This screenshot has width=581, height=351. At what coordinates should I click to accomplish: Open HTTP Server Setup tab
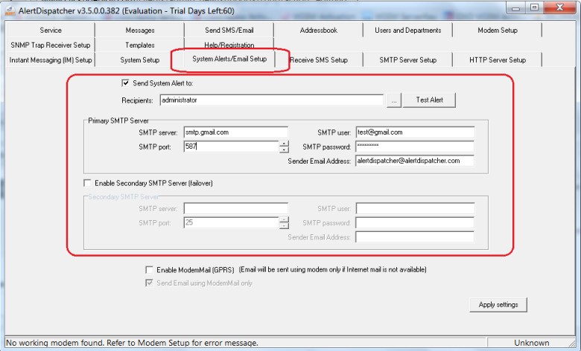tap(498, 60)
